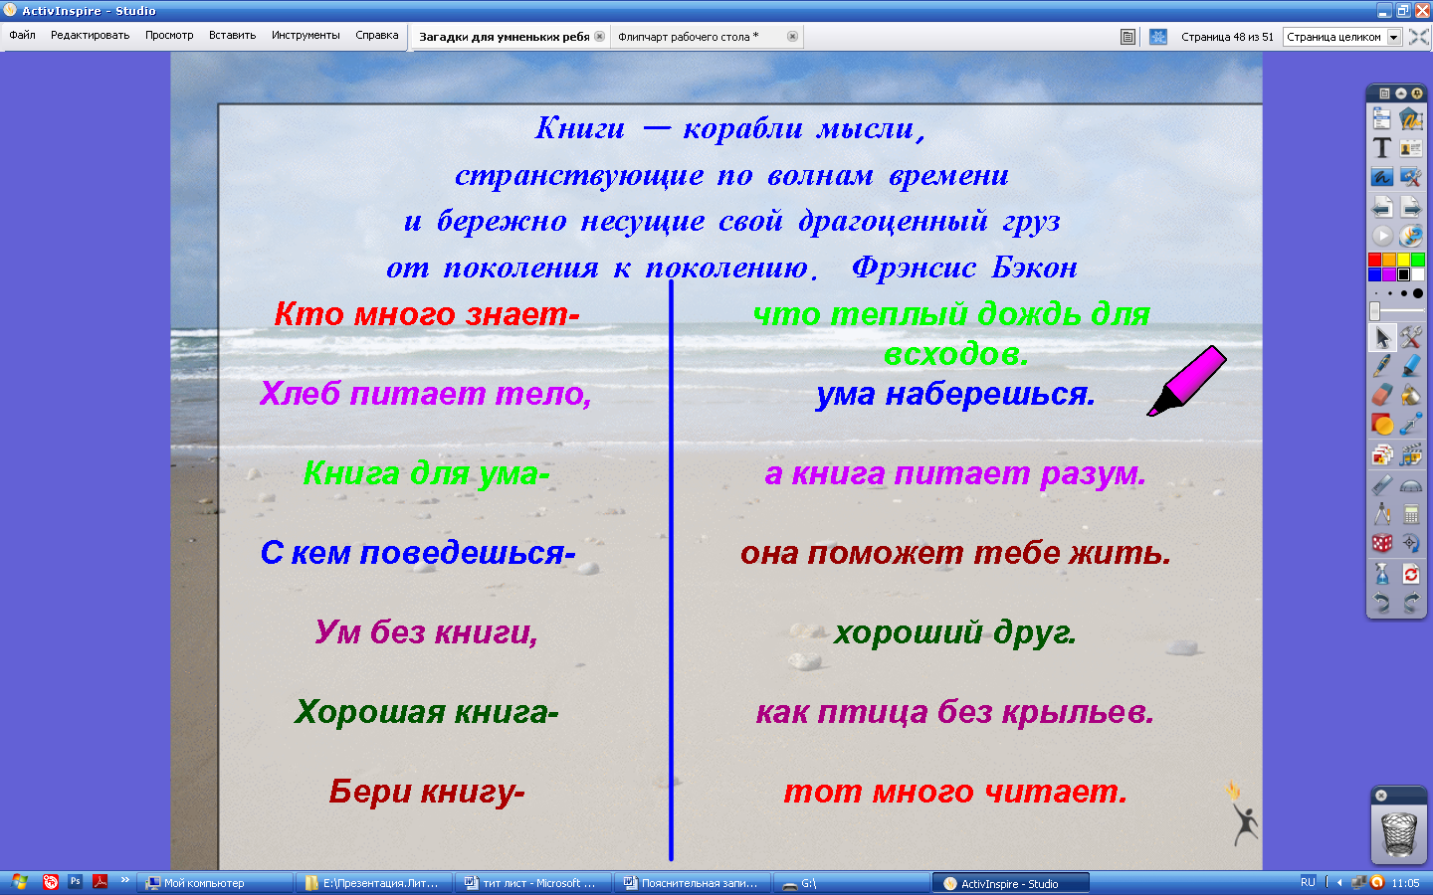Select the Compass tool

tap(1382, 514)
